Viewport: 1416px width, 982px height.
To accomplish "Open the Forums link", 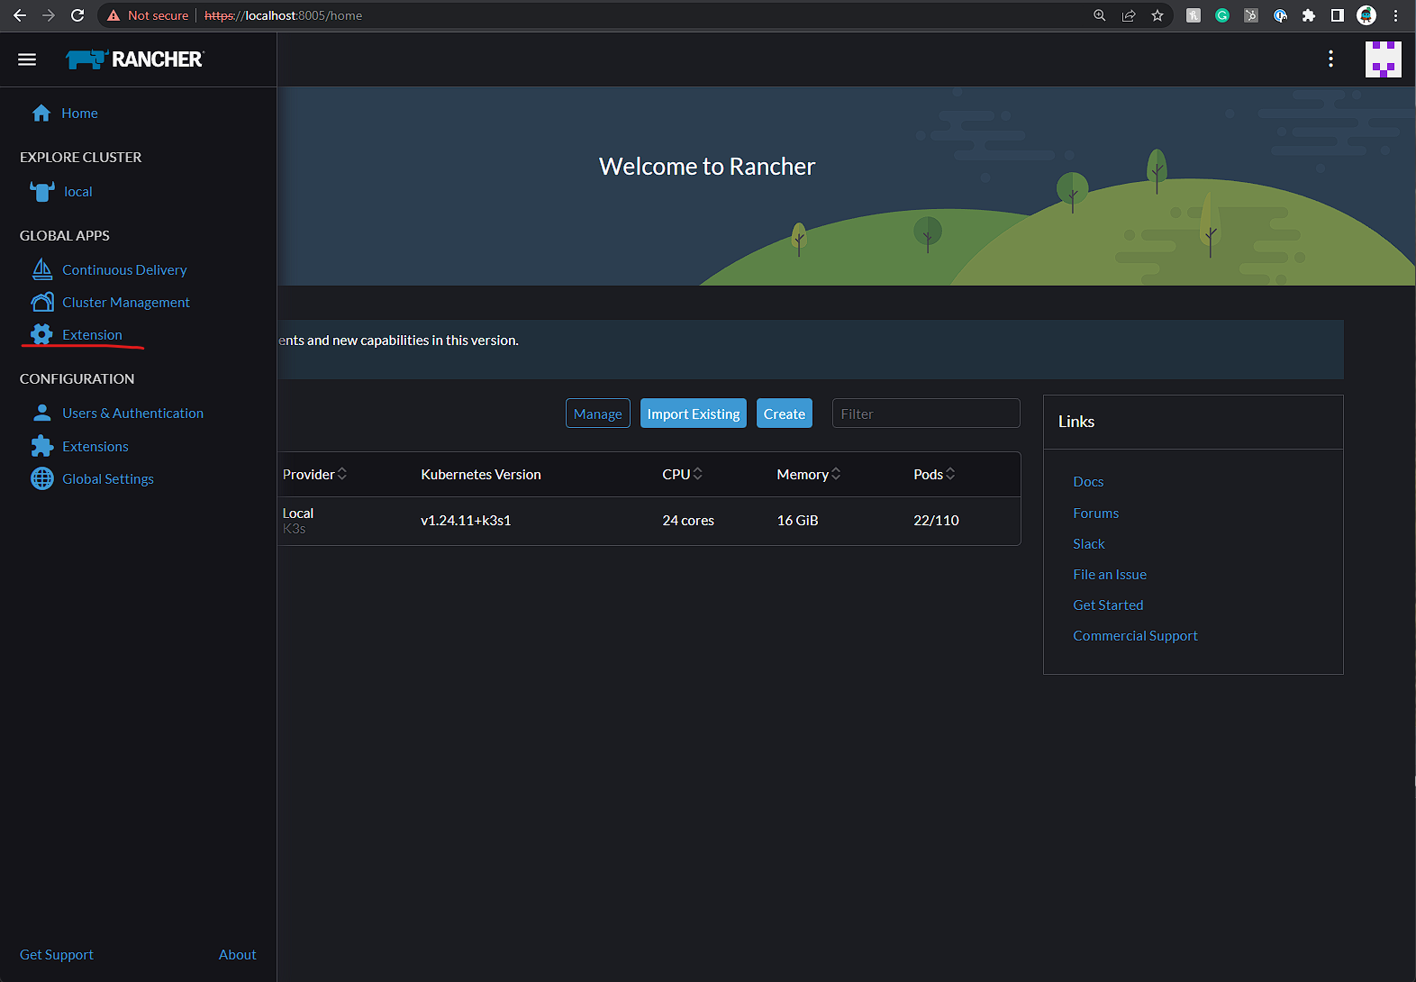I will coord(1096,513).
